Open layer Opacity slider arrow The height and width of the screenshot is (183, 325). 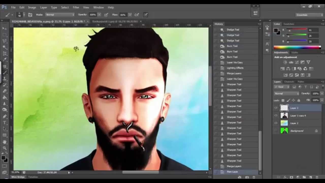(322, 94)
